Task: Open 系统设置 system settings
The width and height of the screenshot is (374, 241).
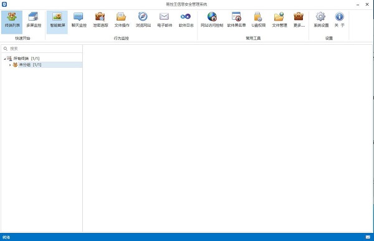Action: tap(321, 22)
